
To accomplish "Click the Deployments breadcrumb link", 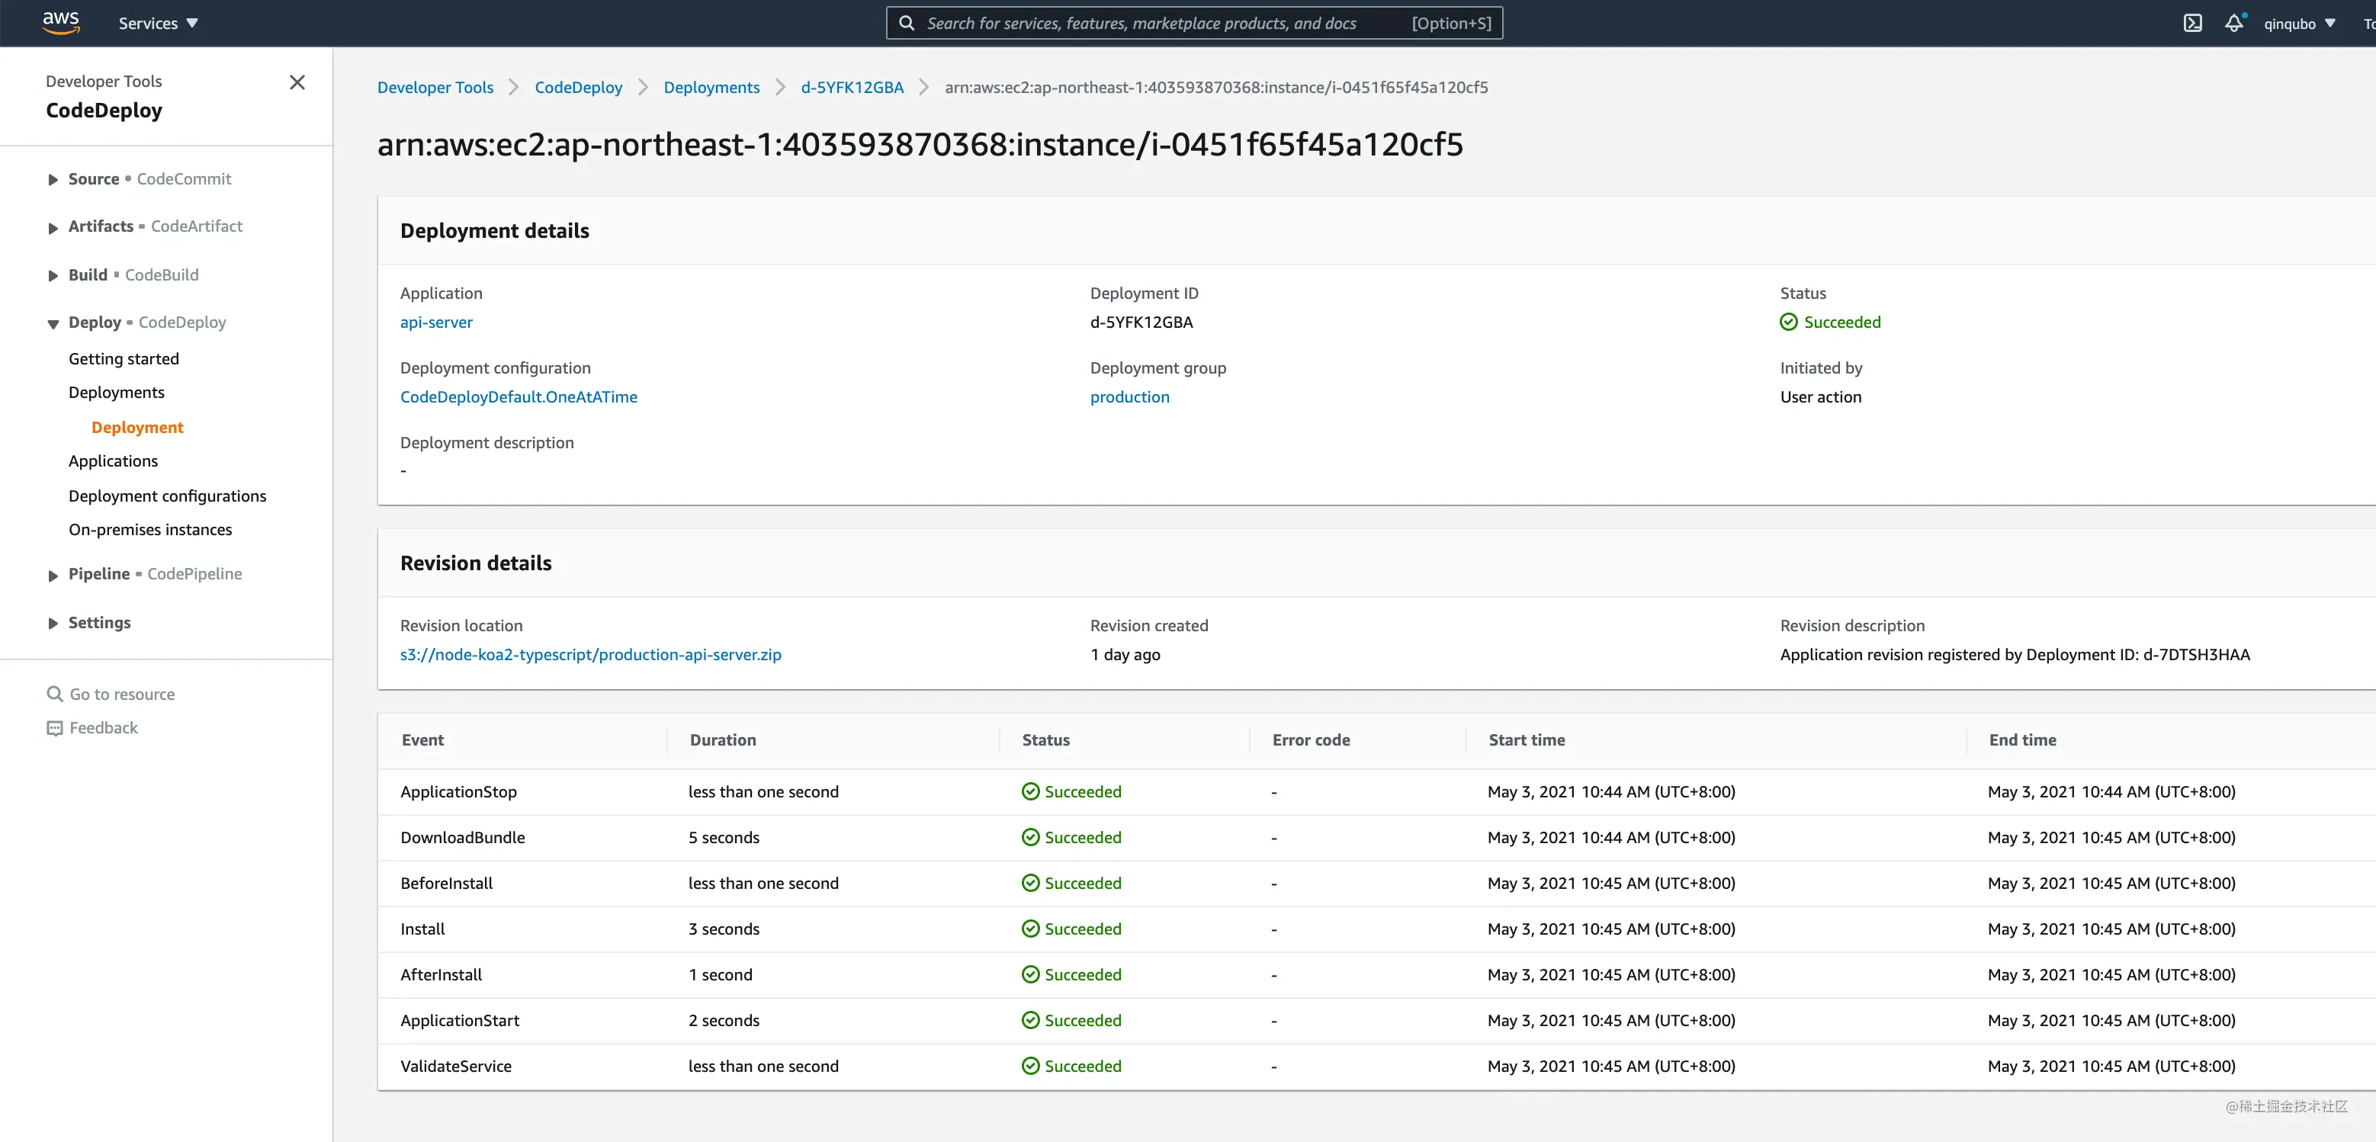I will (x=711, y=87).
